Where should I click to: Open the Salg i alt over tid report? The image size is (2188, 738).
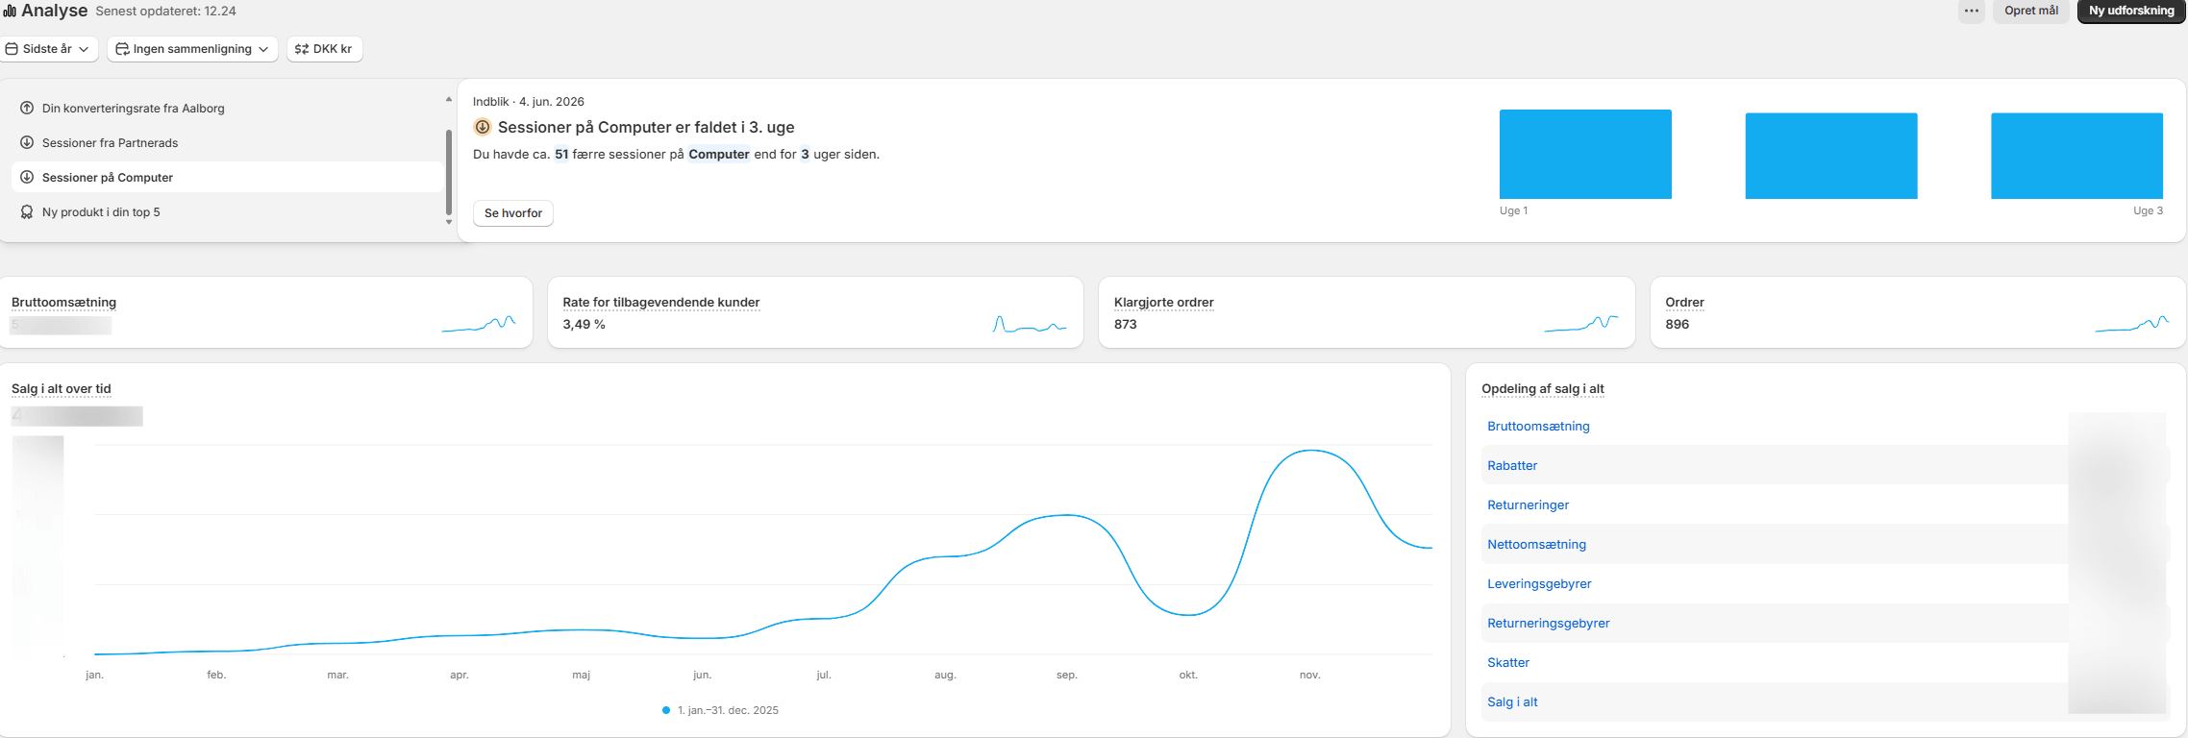coord(62,389)
